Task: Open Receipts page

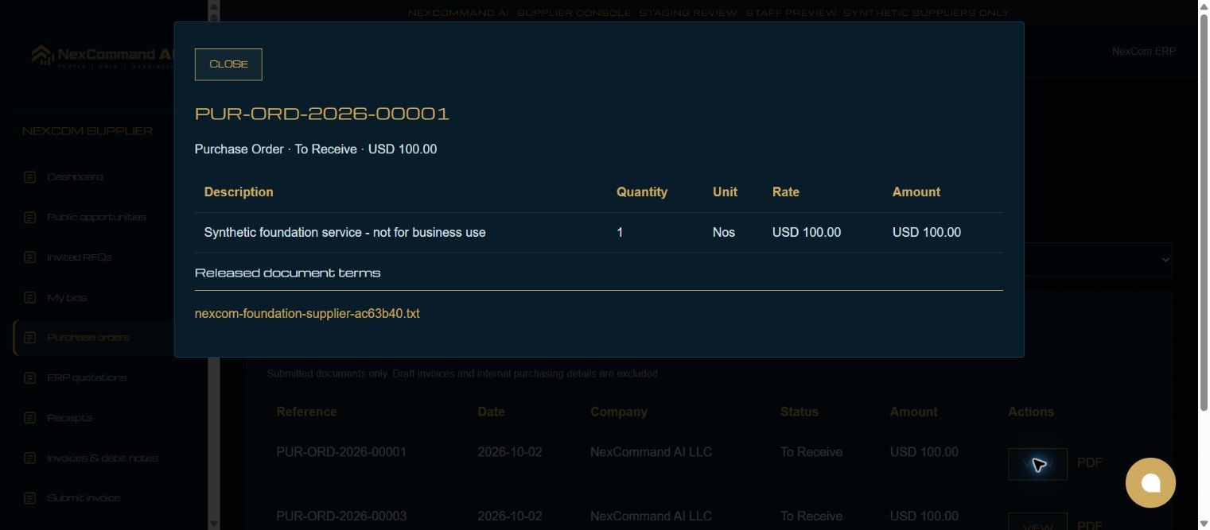Action: [70, 418]
